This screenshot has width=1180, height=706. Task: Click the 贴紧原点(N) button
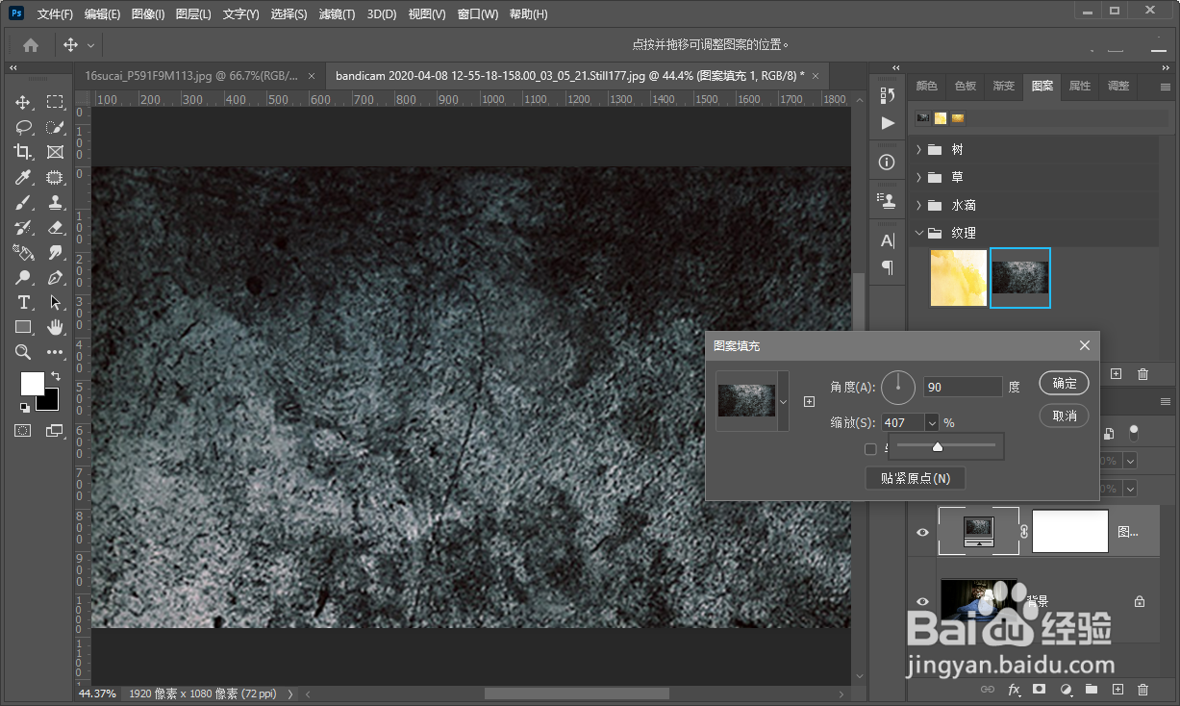pos(916,478)
